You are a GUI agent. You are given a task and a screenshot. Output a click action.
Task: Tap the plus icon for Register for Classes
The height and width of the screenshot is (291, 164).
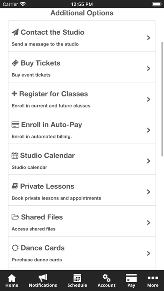click(14, 94)
